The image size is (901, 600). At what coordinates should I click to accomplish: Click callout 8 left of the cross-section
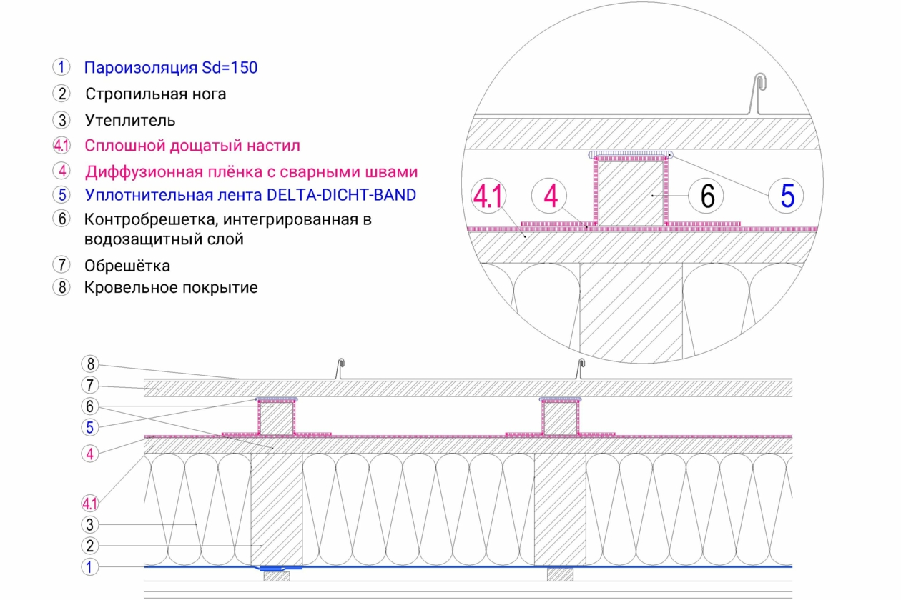(91, 364)
